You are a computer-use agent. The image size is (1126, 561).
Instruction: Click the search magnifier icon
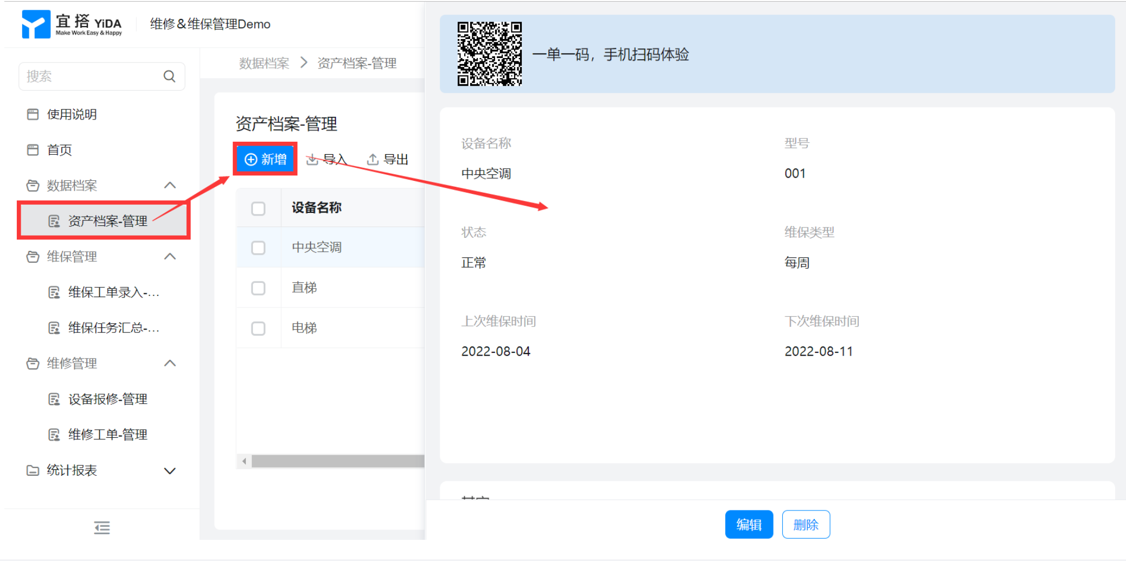tap(169, 77)
